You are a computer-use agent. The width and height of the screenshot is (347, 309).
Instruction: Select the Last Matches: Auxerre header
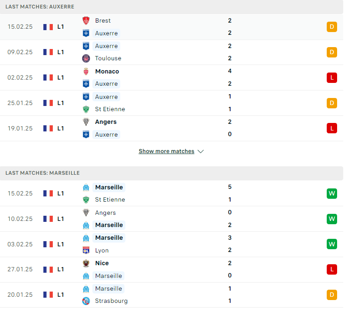[x=40, y=7]
